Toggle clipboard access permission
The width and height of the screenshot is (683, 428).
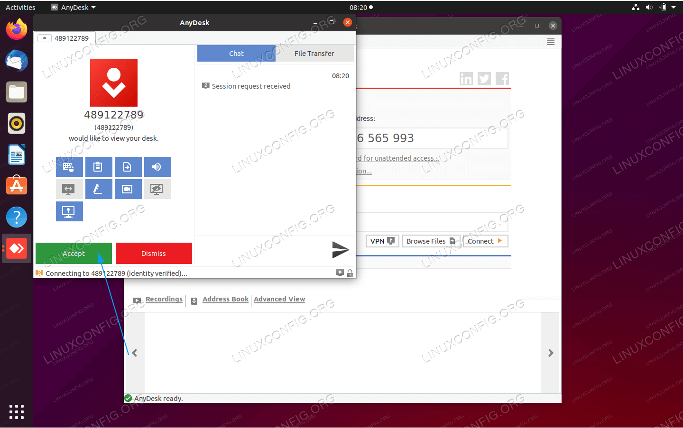click(x=99, y=167)
